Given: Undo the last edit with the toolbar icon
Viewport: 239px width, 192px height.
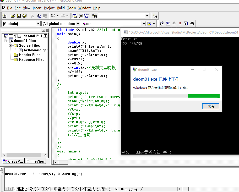Looking at the screenshot, I should tap(53, 16).
